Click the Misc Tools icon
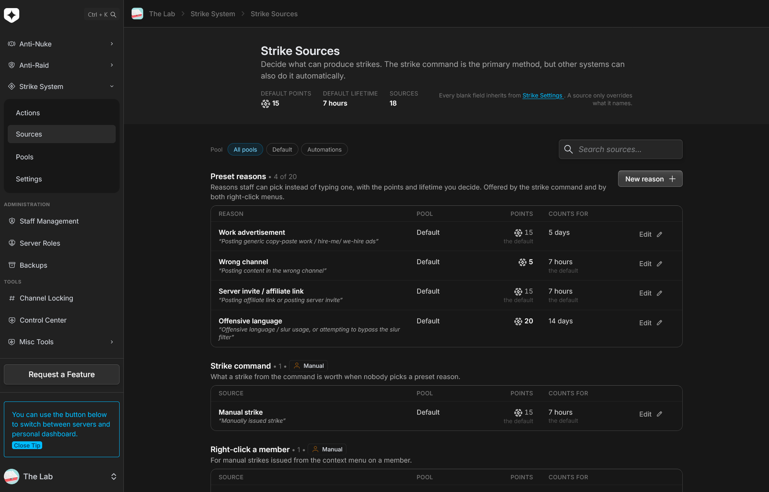Image resolution: width=769 pixels, height=492 pixels. point(12,342)
